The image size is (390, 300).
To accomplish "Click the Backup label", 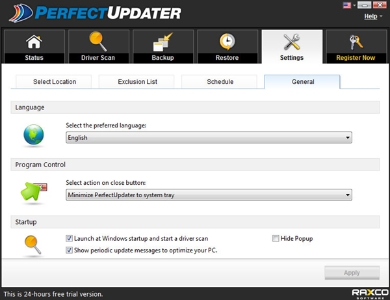I will 162,58.
